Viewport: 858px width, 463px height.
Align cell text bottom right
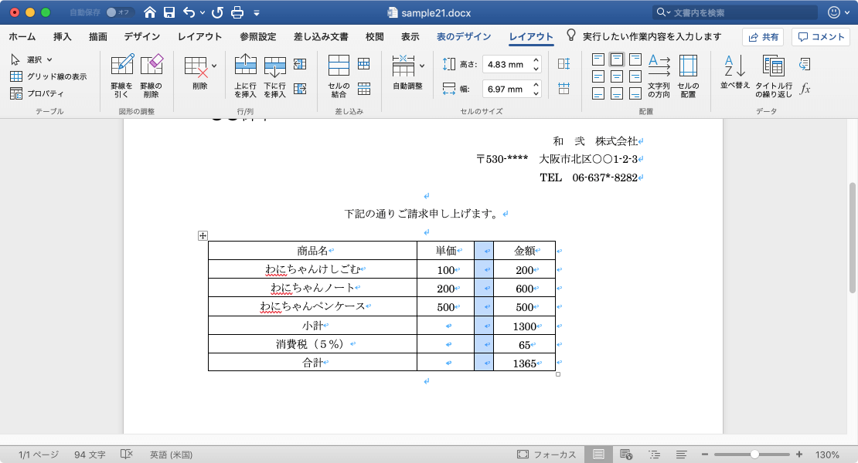[x=635, y=94]
